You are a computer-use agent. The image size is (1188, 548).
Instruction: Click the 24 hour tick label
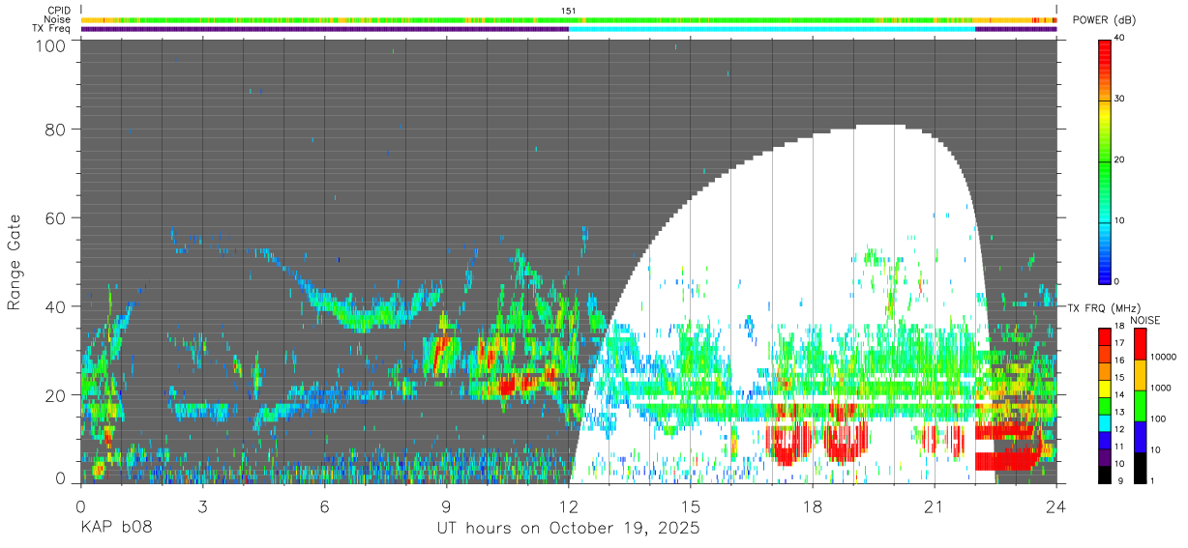point(1056,506)
